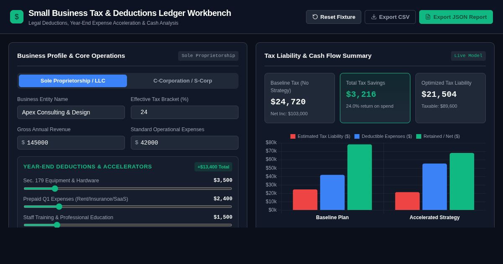Click the Sole Proprietorship badge
The height and width of the screenshot is (264, 503).
208,56
